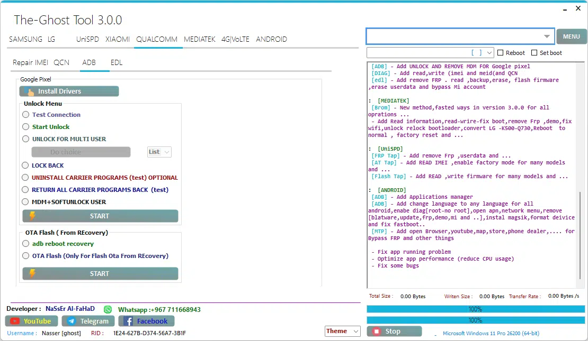The width and height of the screenshot is (588, 341).
Task: Open the MEDIATEK tab
Action: tap(200, 39)
